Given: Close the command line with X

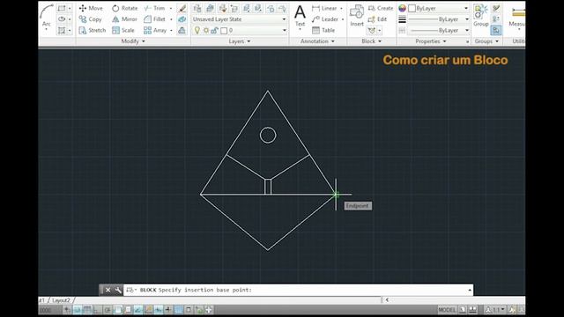Looking at the screenshot, I should [x=108, y=290].
